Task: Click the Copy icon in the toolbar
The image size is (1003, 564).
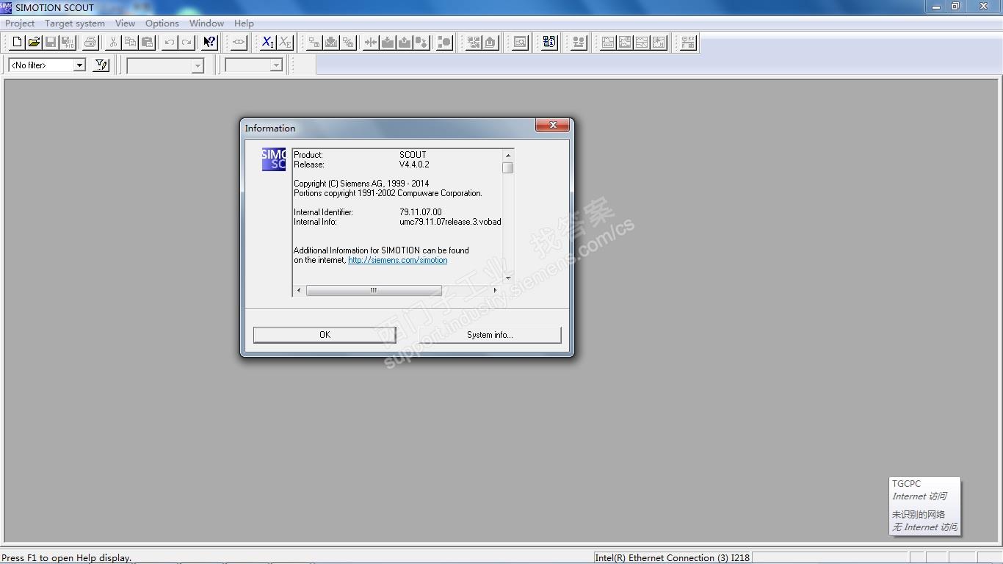Action: pyautogui.click(x=130, y=43)
